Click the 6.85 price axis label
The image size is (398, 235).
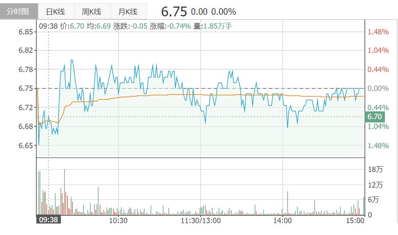click(x=25, y=32)
